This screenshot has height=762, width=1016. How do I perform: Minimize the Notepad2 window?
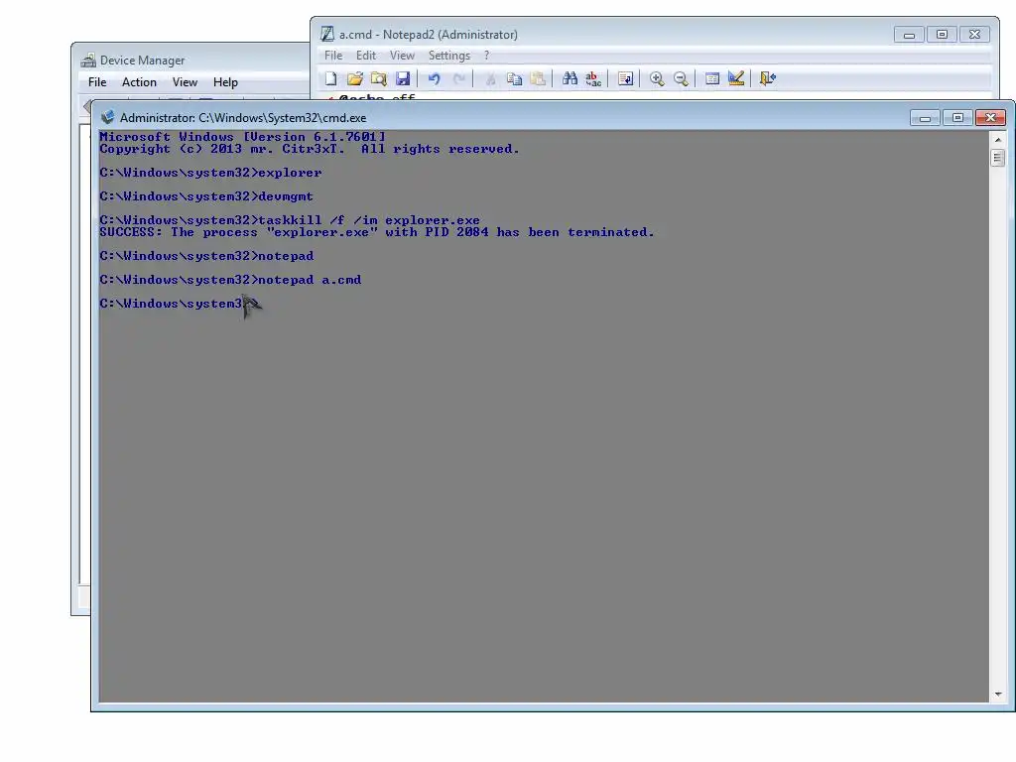[909, 35]
